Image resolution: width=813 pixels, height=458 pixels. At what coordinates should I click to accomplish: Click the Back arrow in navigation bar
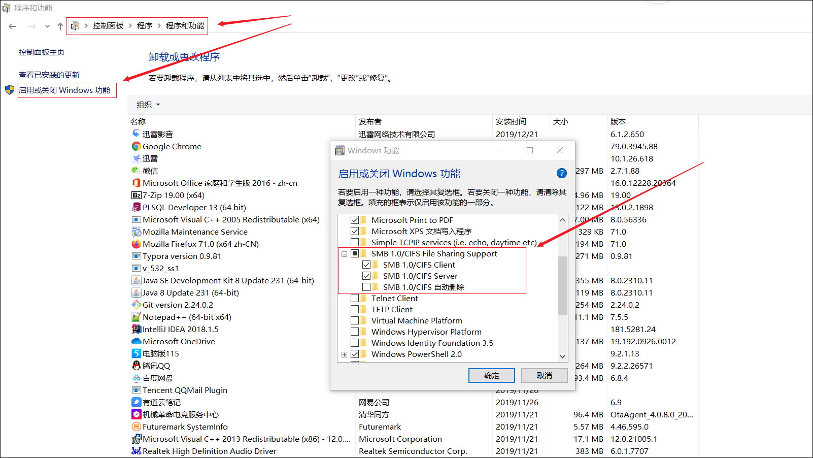tap(13, 26)
